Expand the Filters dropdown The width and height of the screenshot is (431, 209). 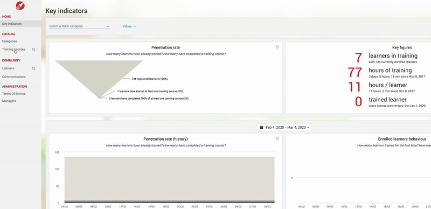(x=130, y=26)
